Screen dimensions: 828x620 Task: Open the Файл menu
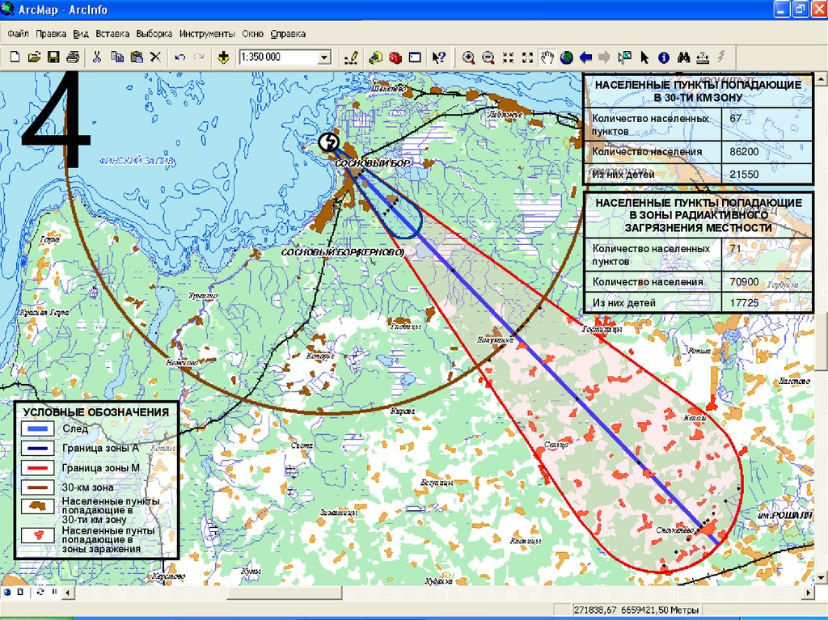[18, 34]
